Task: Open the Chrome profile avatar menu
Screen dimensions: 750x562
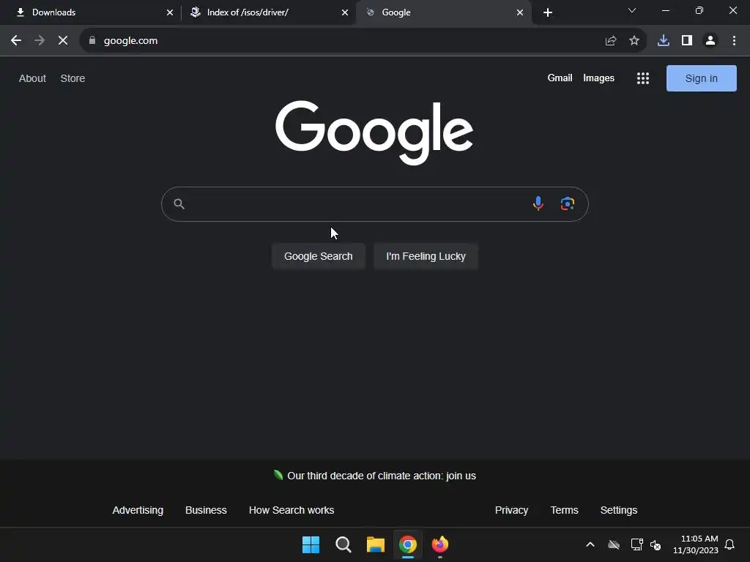Action: tap(710, 41)
